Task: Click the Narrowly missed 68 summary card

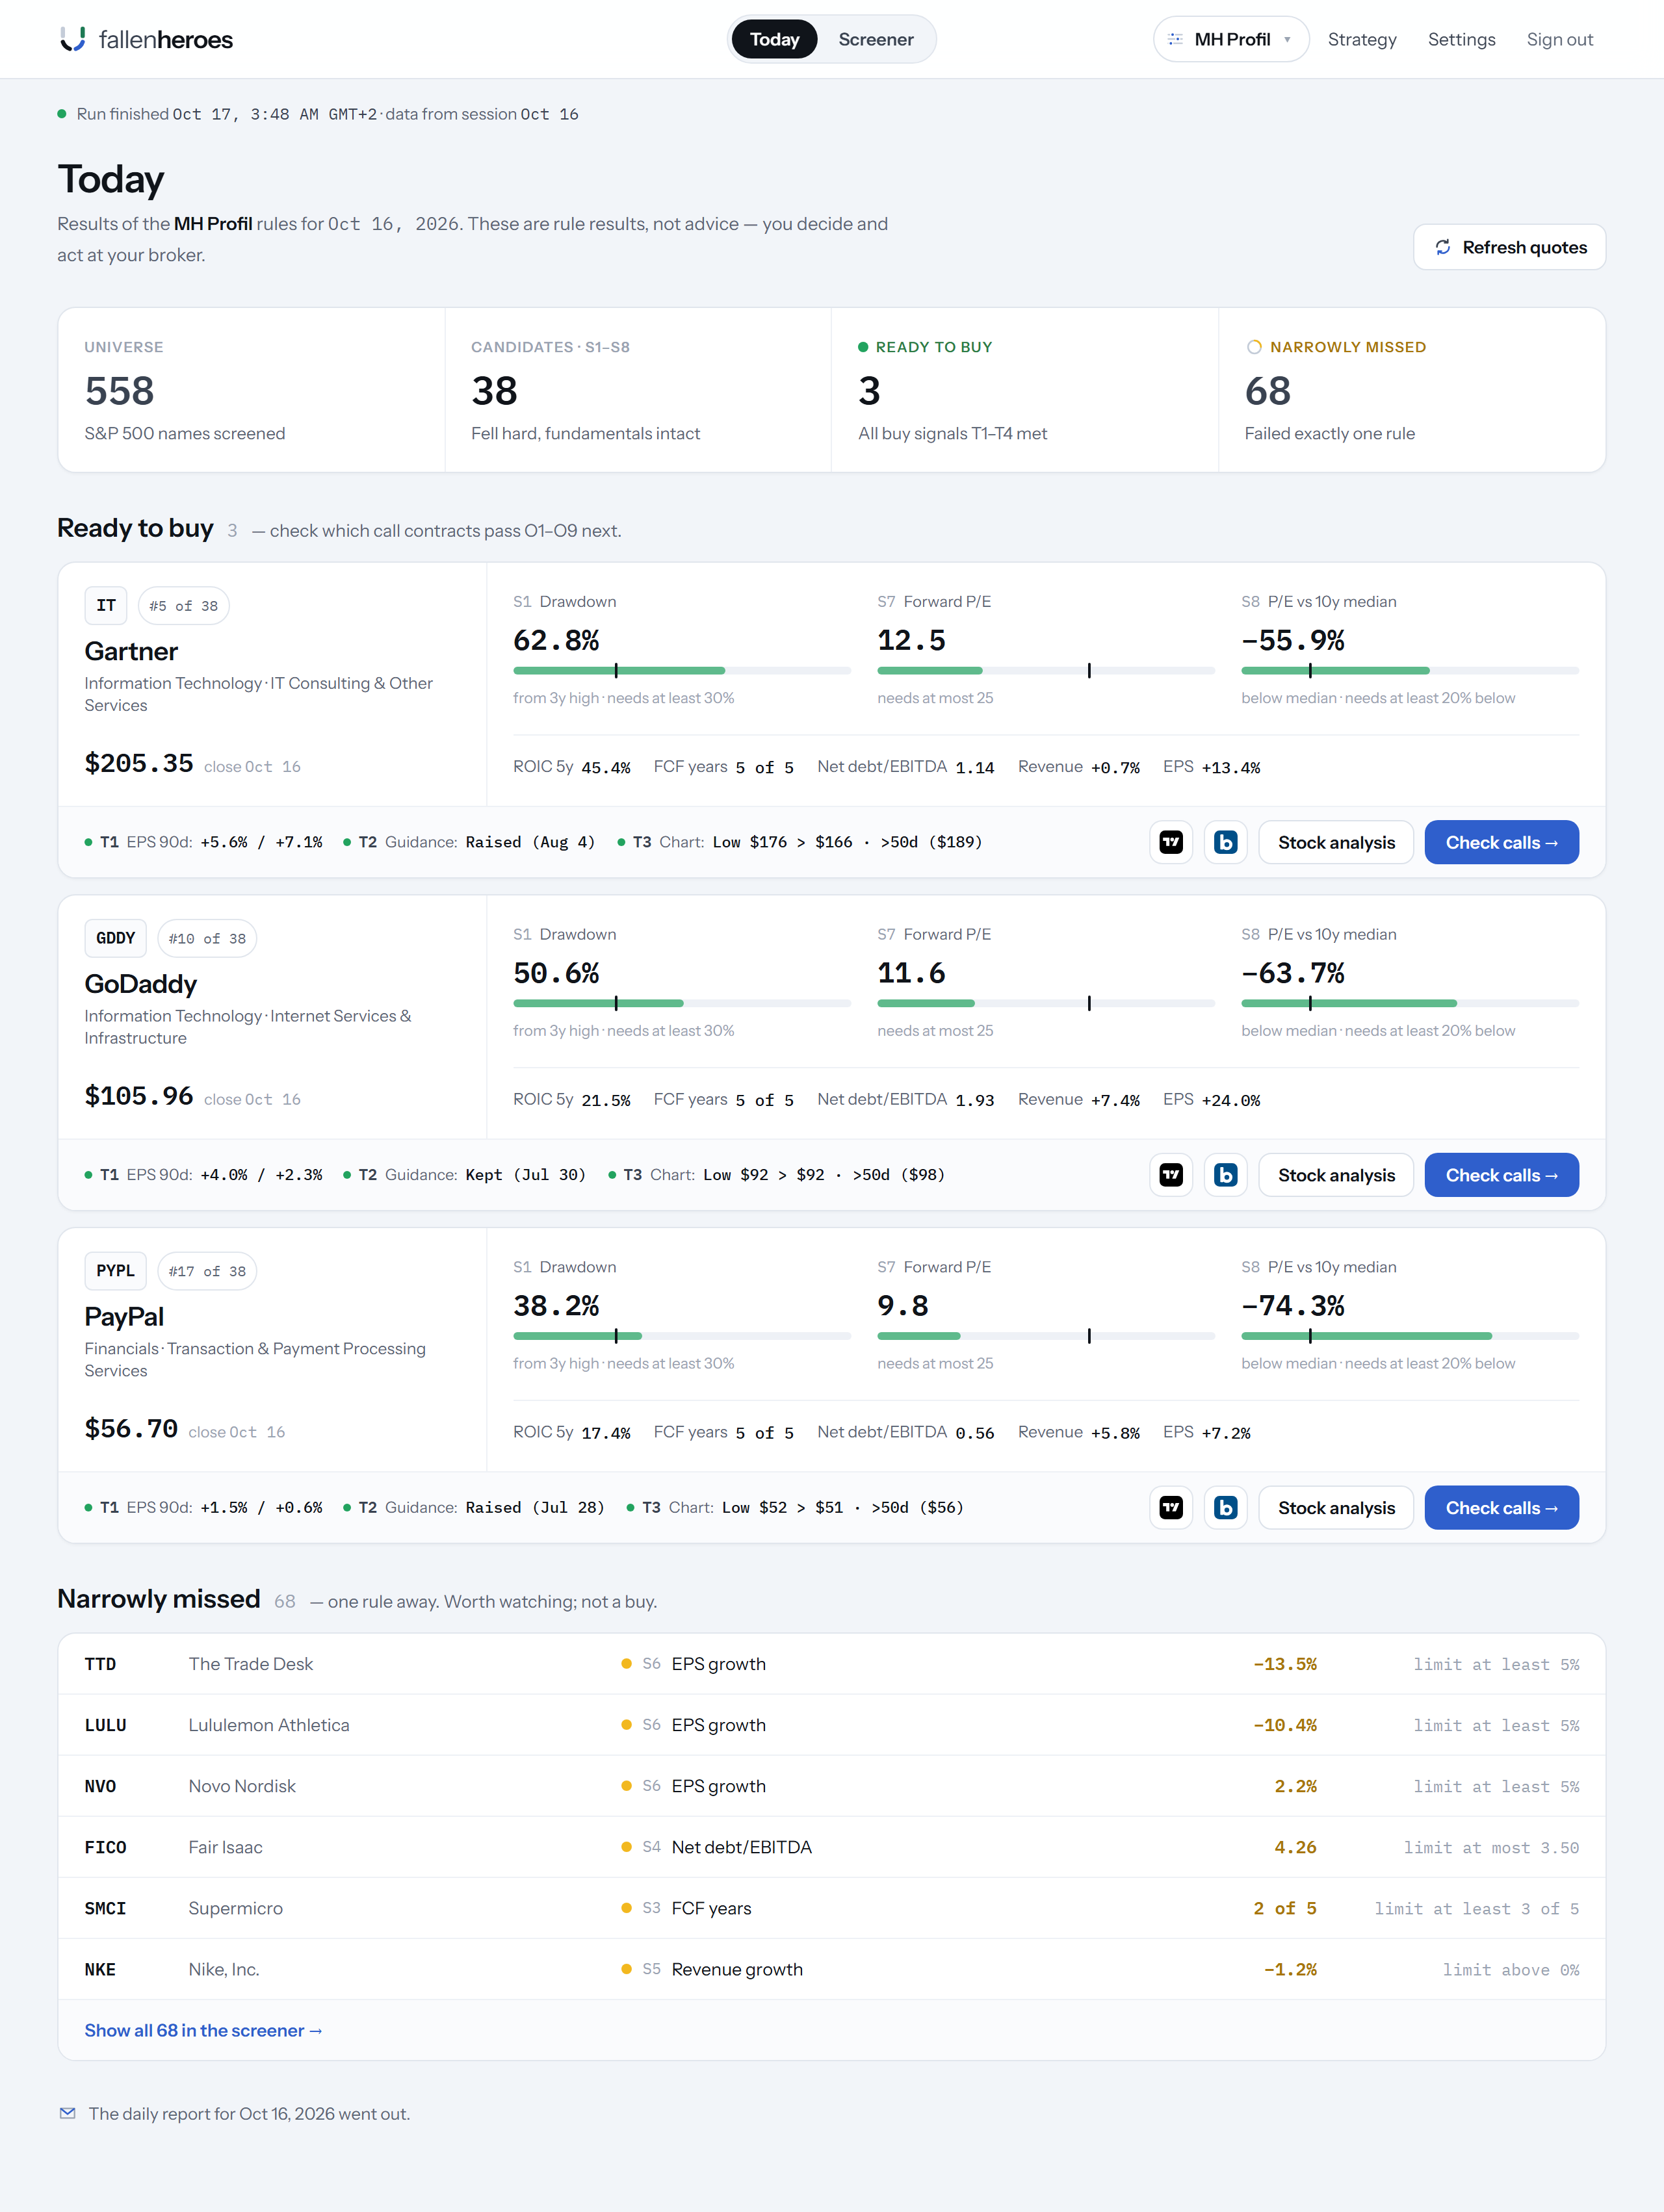Action: [x=1412, y=390]
